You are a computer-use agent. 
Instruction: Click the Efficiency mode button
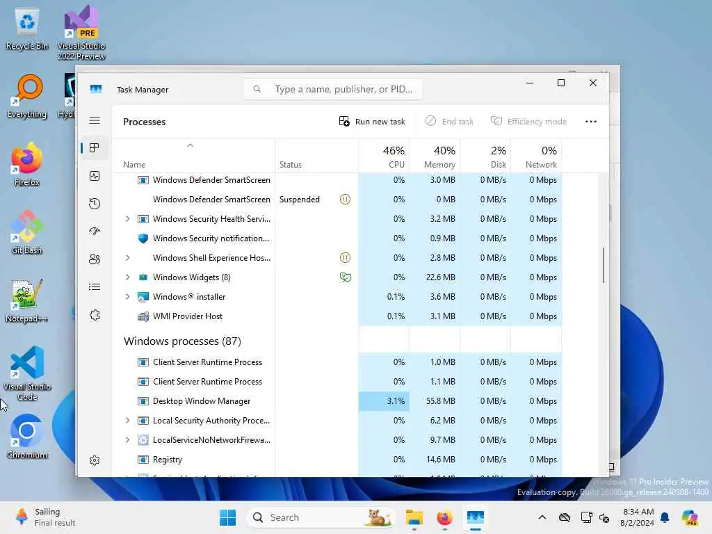[x=528, y=121]
